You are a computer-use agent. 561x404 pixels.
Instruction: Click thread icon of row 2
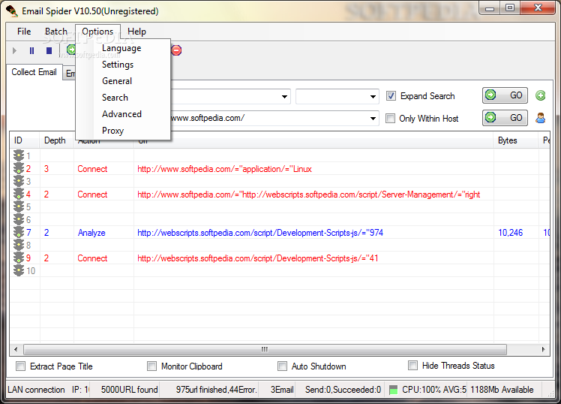tap(19, 169)
